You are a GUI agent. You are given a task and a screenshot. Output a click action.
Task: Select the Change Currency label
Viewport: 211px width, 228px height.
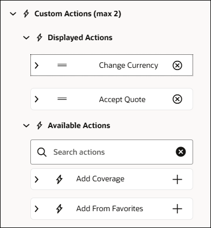click(x=129, y=65)
